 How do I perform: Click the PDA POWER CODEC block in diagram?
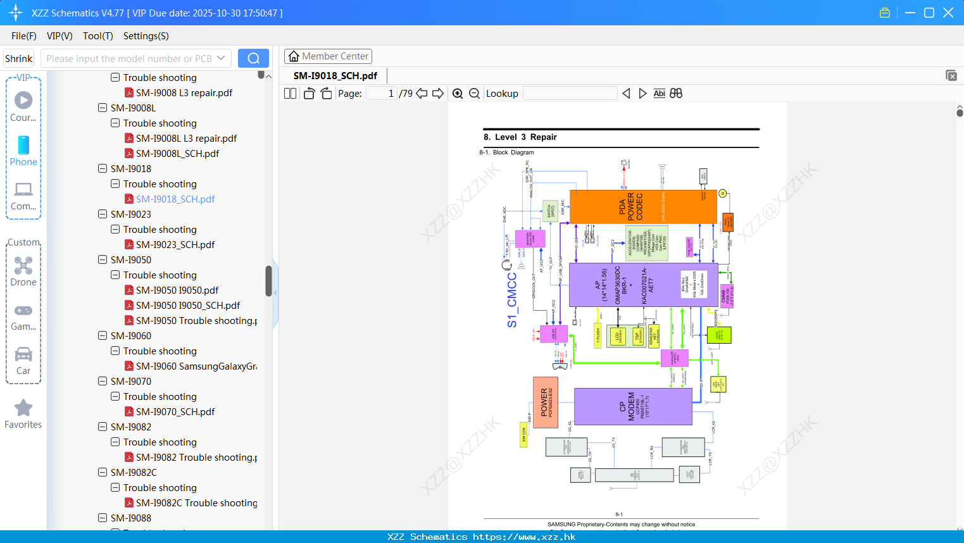click(643, 206)
